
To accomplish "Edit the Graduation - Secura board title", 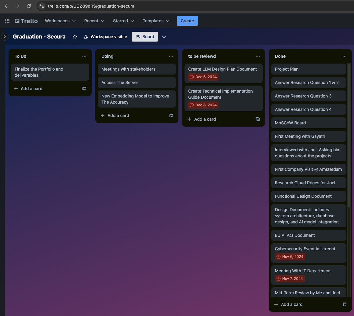I will pyautogui.click(x=39, y=37).
